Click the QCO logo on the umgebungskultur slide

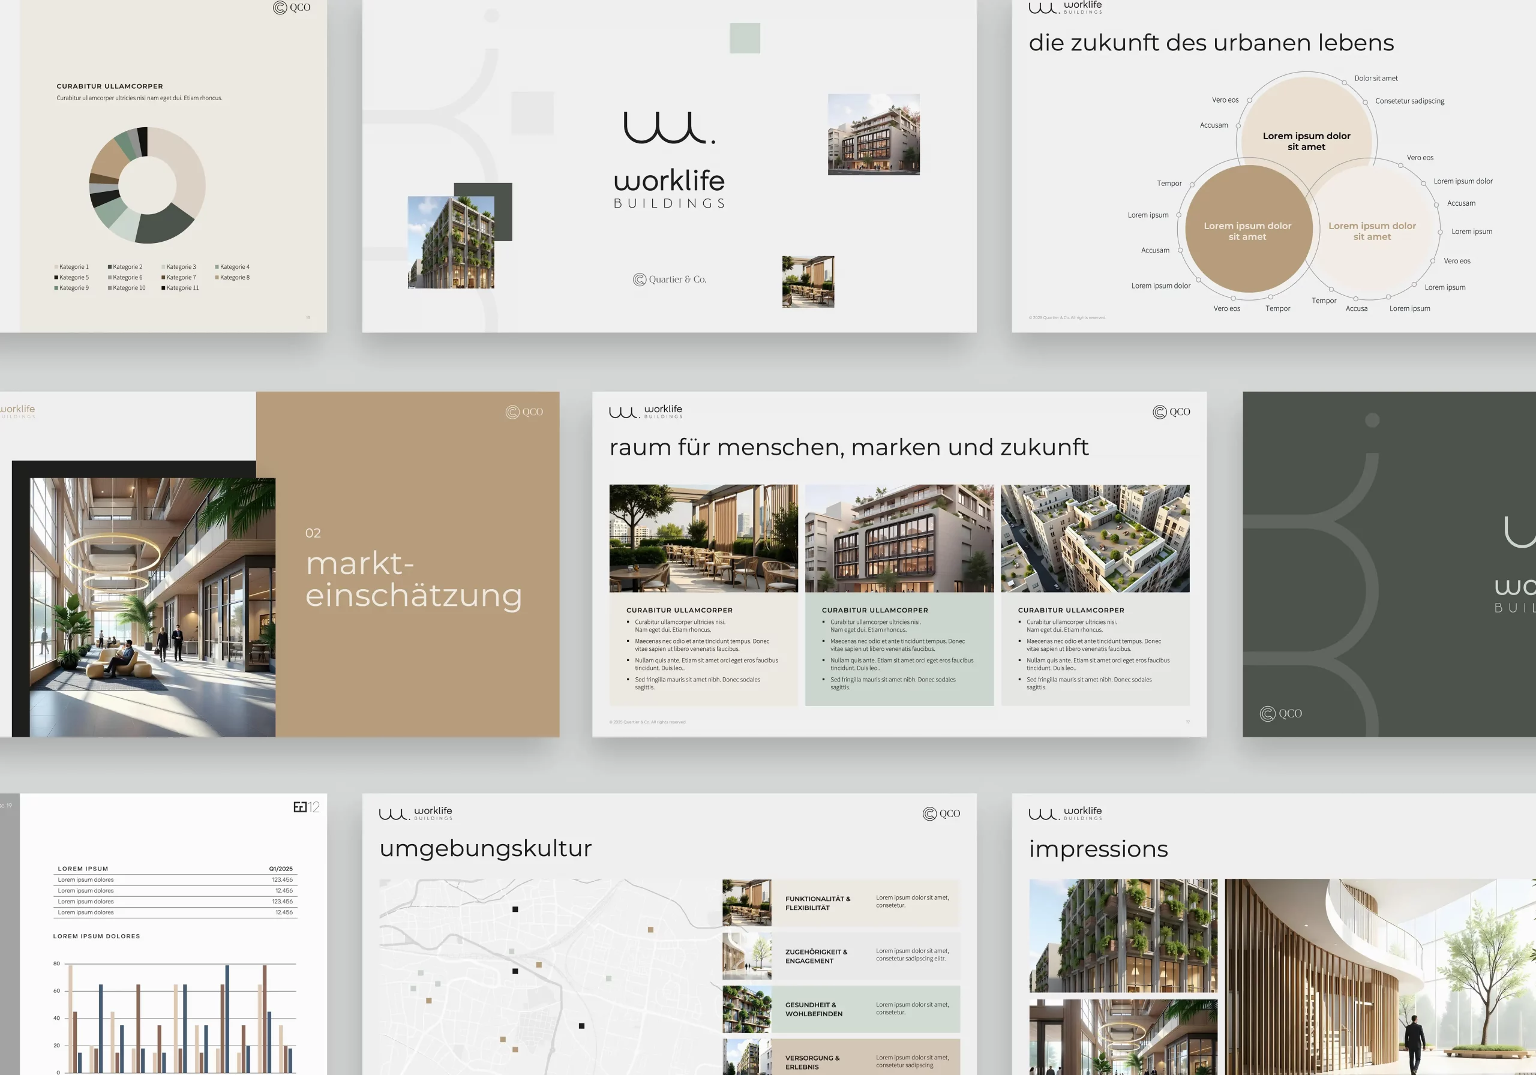[x=941, y=813]
